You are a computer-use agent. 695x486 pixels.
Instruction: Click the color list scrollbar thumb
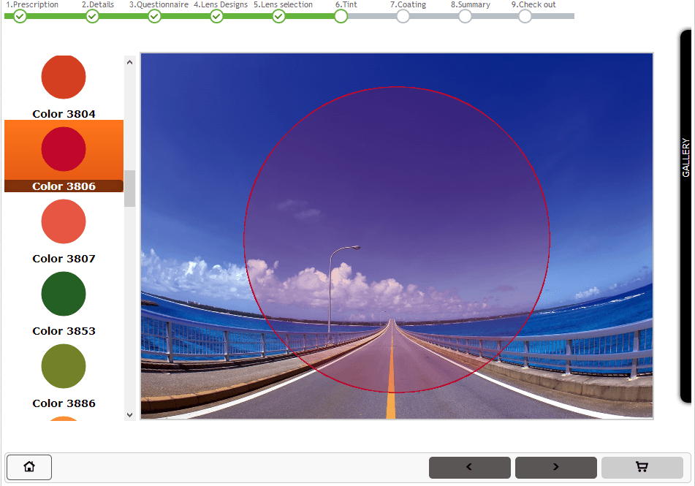[129, 189]
